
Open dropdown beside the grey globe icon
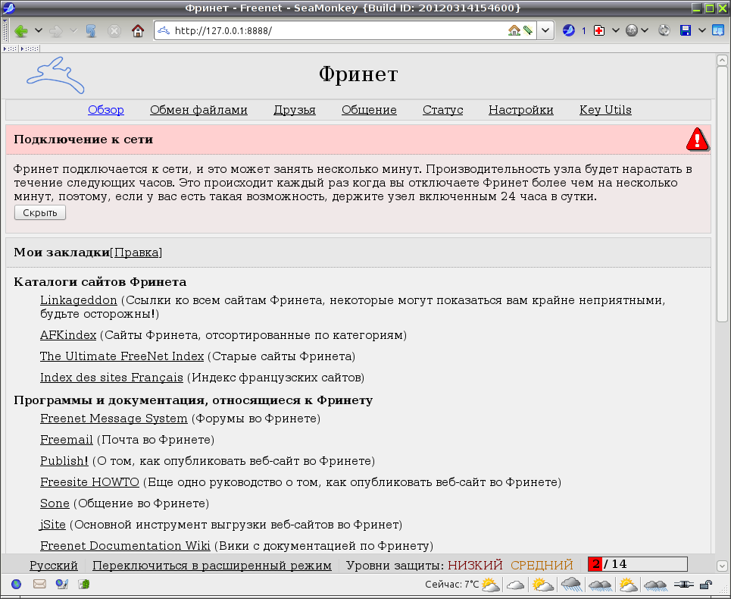click(x=645, y=31)
